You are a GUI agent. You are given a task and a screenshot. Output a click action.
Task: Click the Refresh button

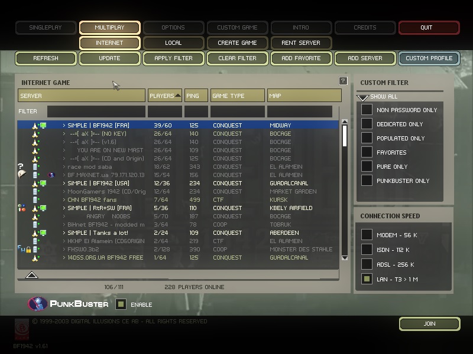pos(46,58)
